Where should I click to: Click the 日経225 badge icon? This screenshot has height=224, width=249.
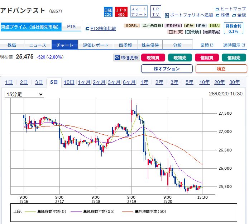point(108,12)
